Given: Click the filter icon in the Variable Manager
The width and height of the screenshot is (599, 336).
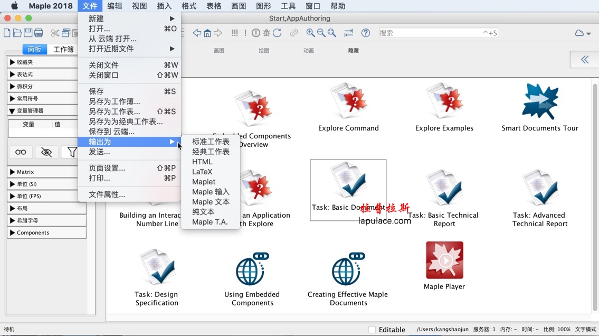Looking at the screenshot, I should 71,152.
